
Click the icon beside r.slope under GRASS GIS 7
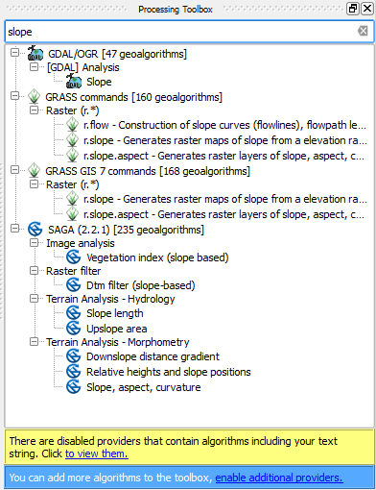point(72,199)
